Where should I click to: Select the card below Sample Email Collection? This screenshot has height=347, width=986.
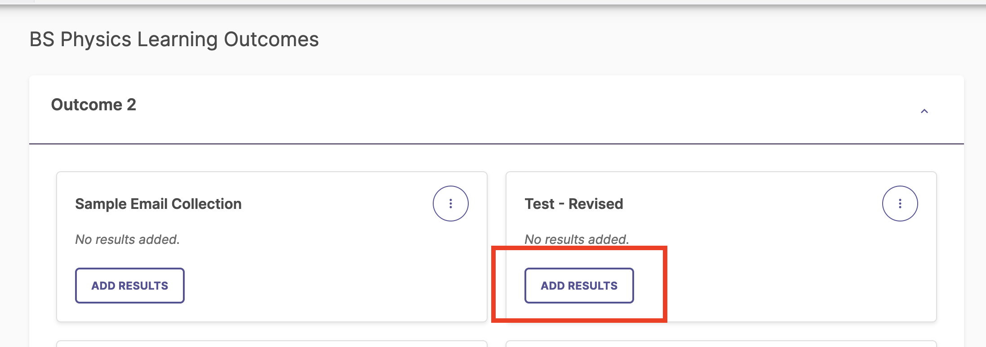[x=272, y=344]
